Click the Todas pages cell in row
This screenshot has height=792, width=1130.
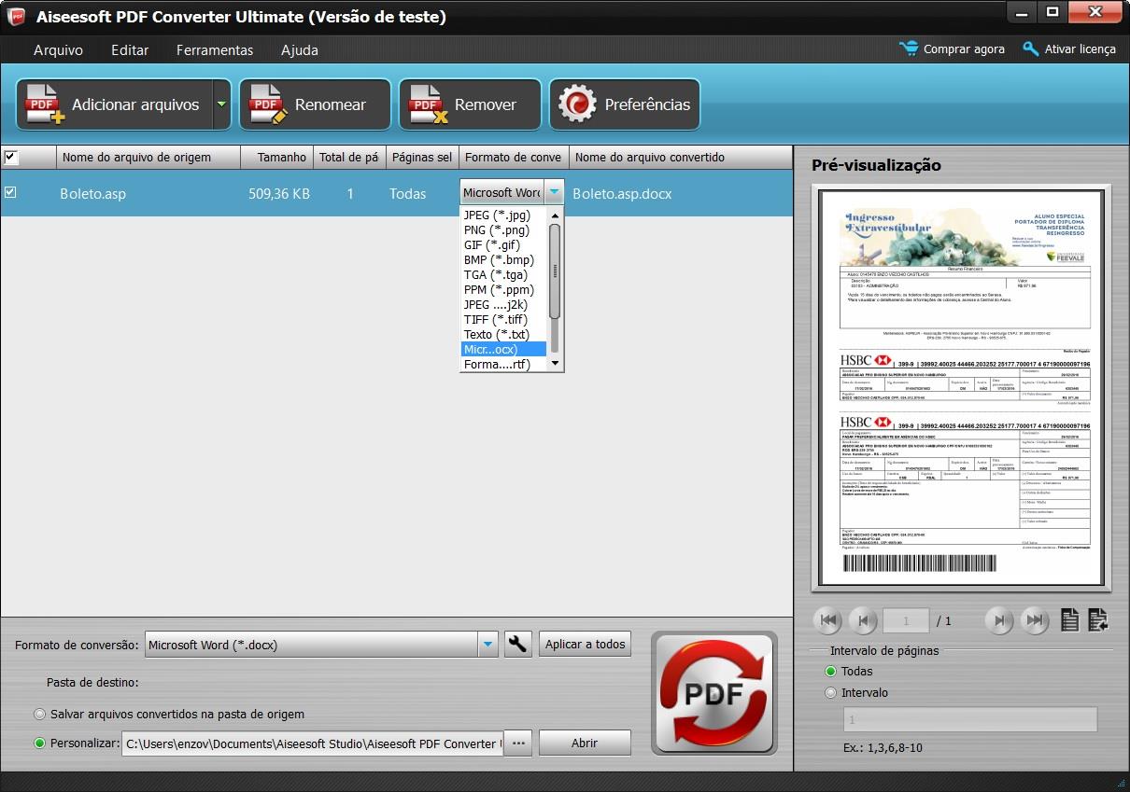pos(408,194)
